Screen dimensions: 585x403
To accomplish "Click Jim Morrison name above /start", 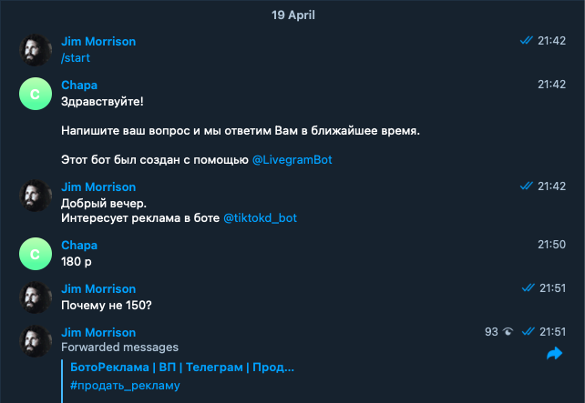I will [x=97, y=41].
